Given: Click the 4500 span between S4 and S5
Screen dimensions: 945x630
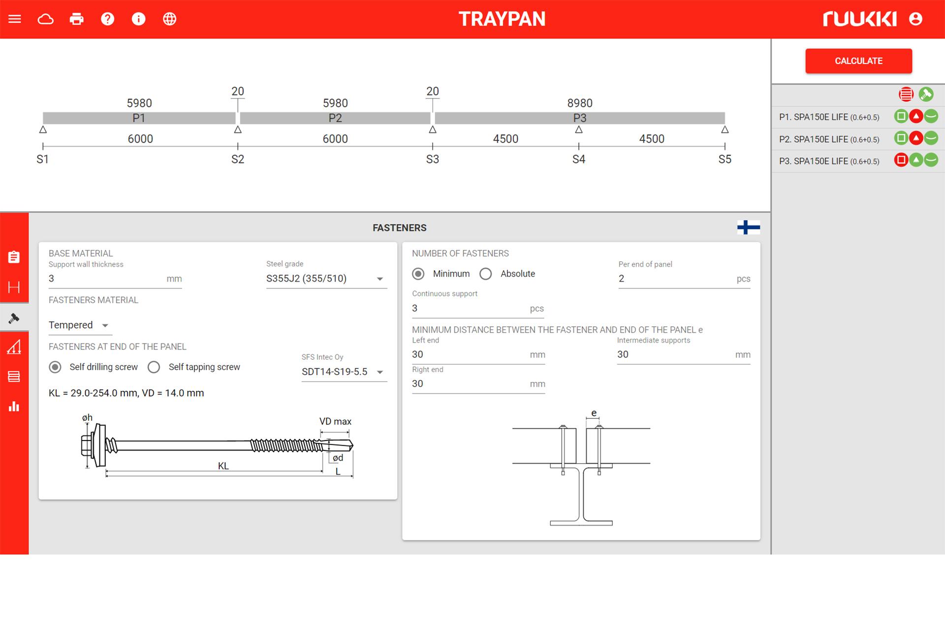Looking at the screenshot, I should pyautogui.click(x=652, y=139).
